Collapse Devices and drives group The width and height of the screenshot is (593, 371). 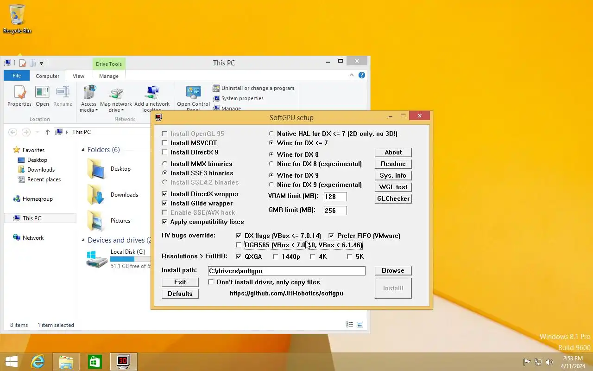(83, 240)
